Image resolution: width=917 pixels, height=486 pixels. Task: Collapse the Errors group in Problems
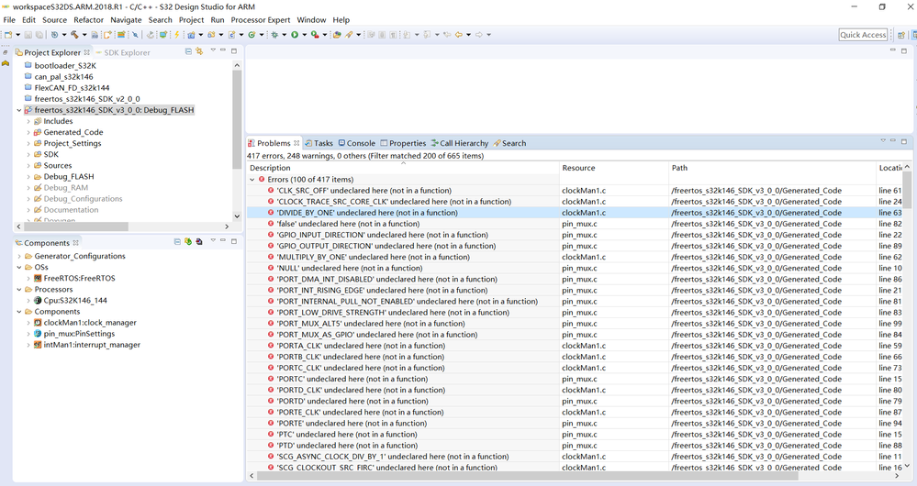click(x=252, y=180)
